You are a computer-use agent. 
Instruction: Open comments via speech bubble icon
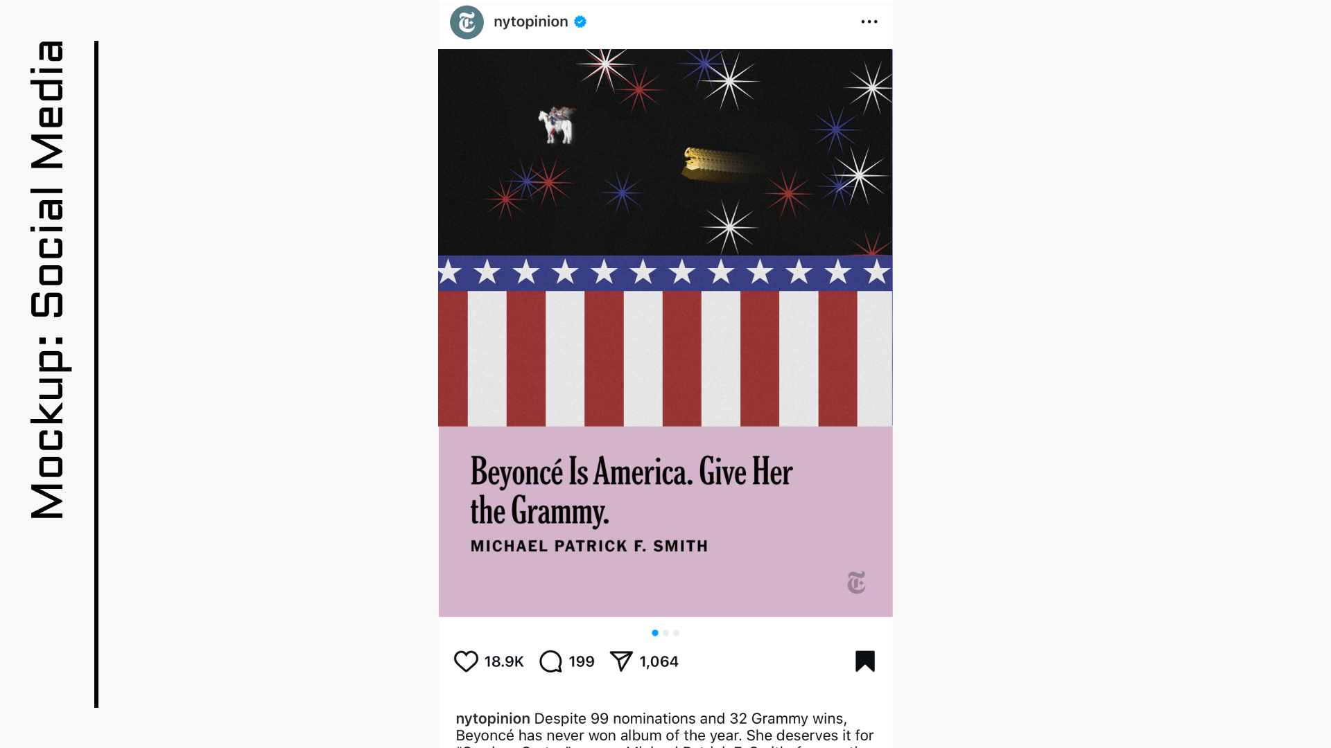550,661
